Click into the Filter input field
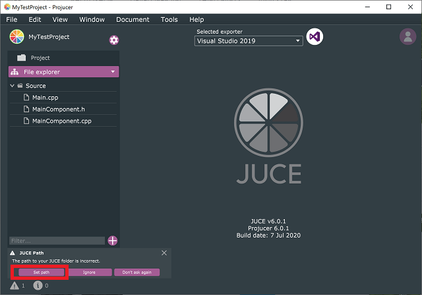The height and width of the screenshot is (295, 422). pos(57,241)
